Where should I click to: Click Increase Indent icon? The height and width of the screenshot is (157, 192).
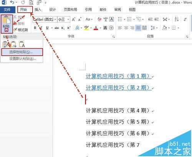[x=157, y=19]
